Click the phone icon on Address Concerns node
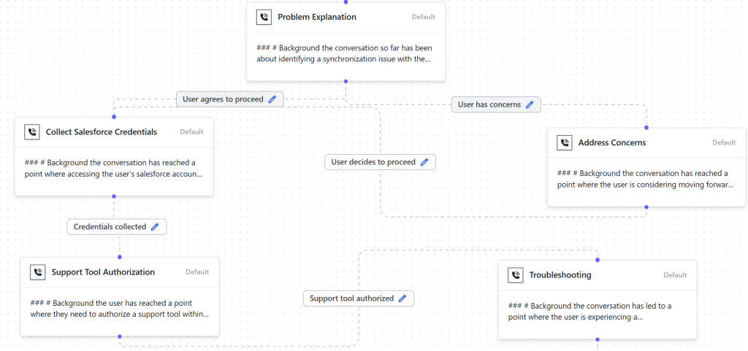The width and height of the screenshot is (748, 351). pyautogui.click(x=565, y=142)
